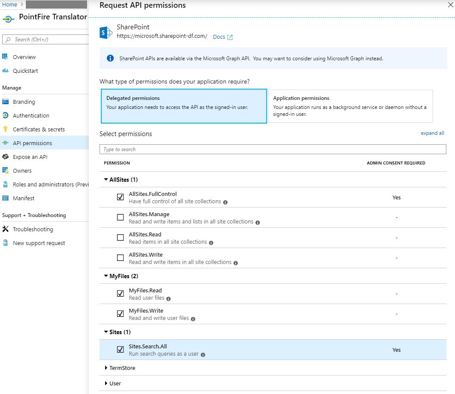455x394 pixels.
Task: Expand the TermStore permission group
Action: [x=106, y=368]
